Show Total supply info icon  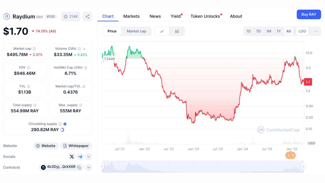pyautogui.click(x=35, y=105)
